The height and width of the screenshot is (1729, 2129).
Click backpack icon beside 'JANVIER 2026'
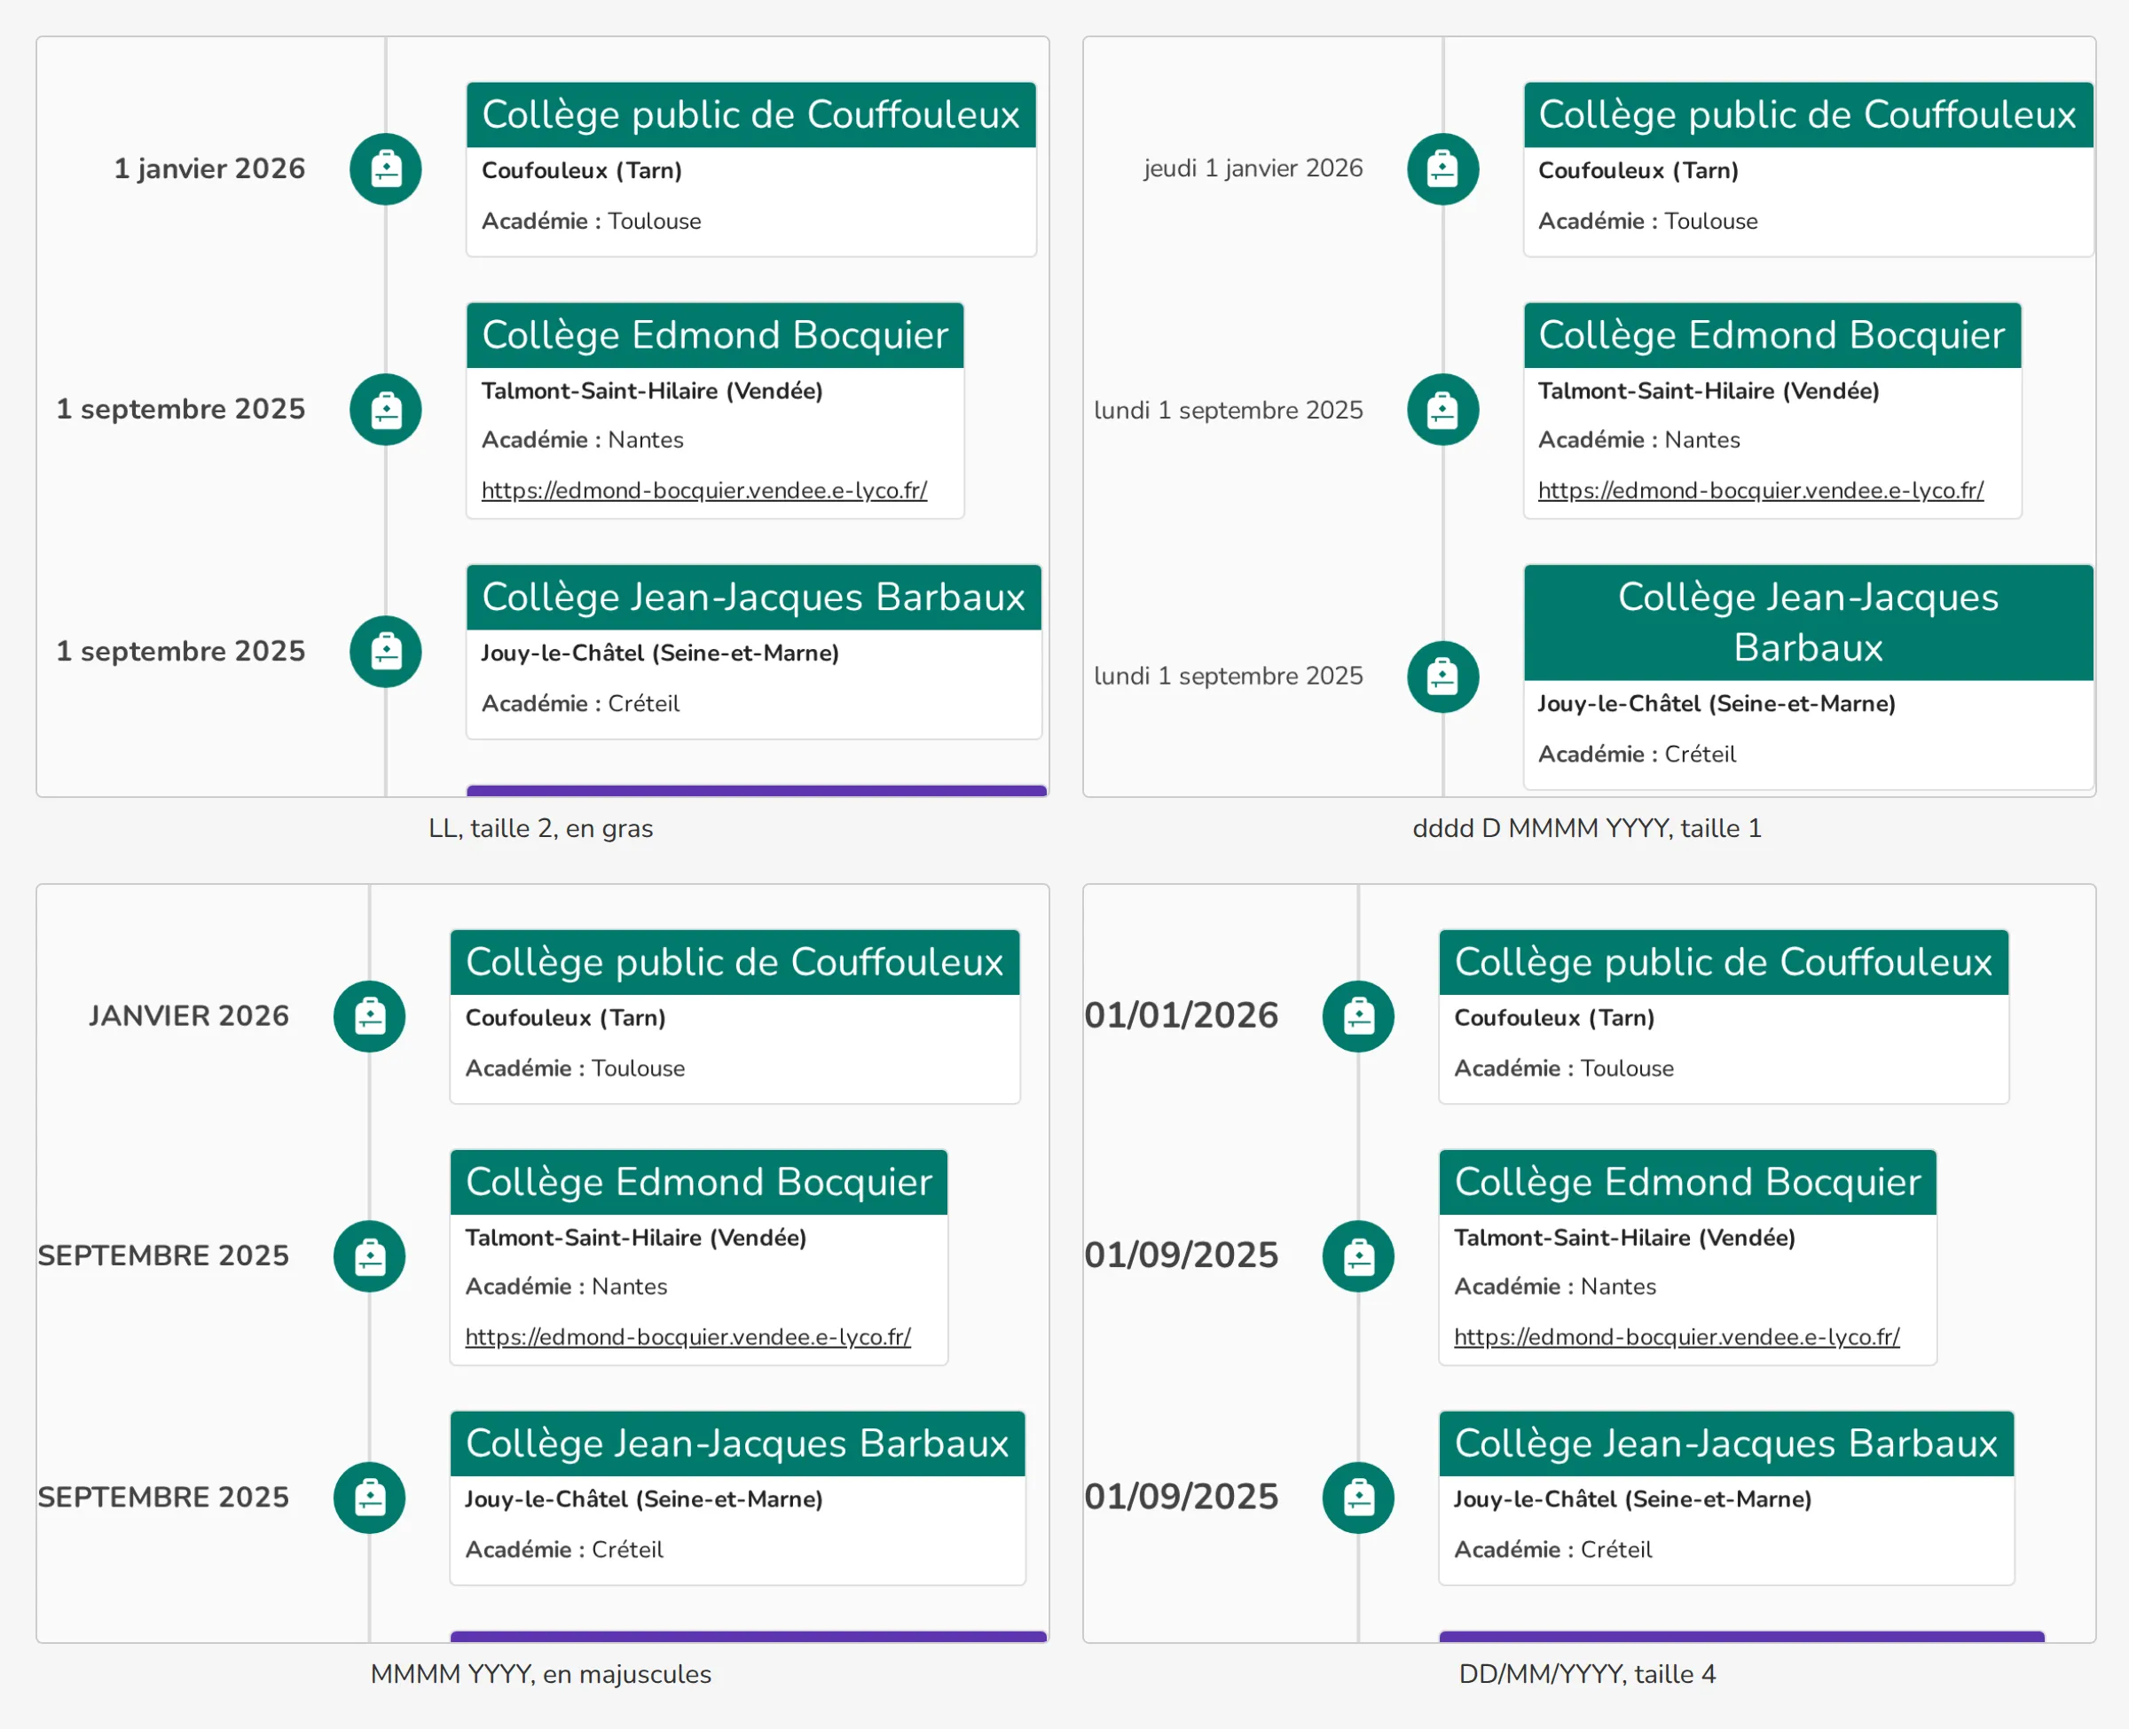[370, 1016]
